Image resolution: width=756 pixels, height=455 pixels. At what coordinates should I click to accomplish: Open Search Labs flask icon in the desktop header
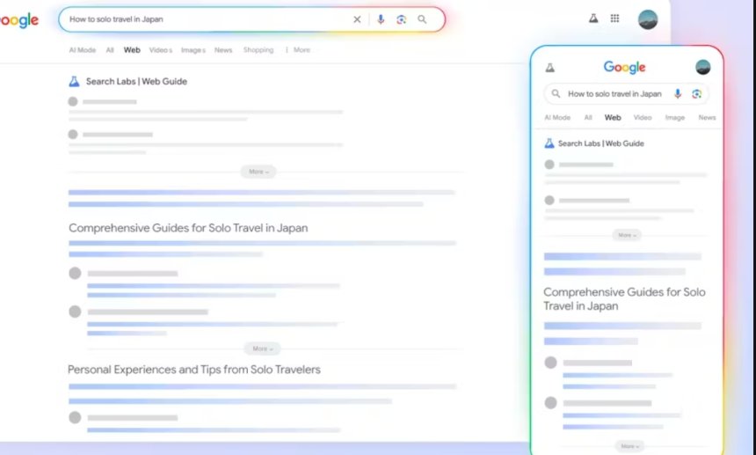pos(593,18)
